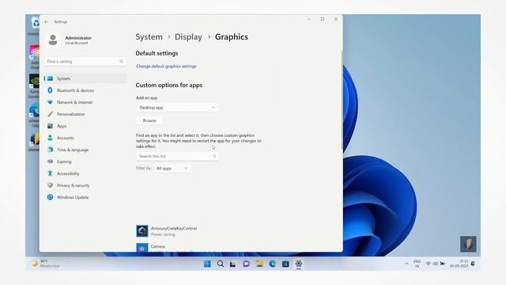Image resolution: width=506 pixels, height=285 pixels.
Task: Open Accounts settings
Action: [x=85, y=138]
